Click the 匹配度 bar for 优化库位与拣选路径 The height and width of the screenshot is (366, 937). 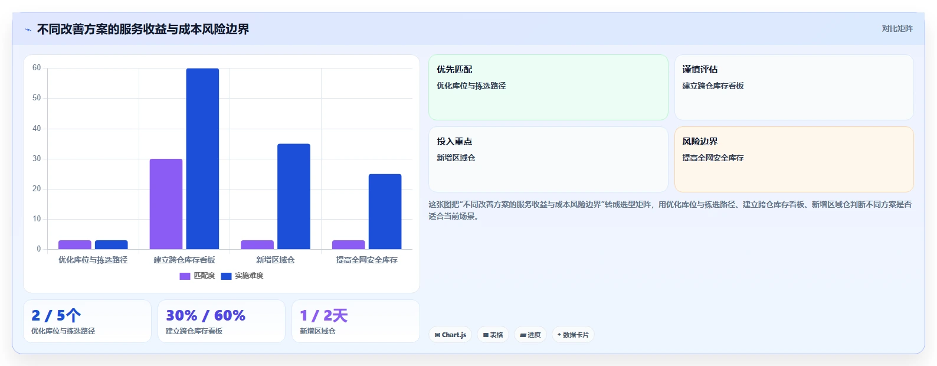click(75, 245)
